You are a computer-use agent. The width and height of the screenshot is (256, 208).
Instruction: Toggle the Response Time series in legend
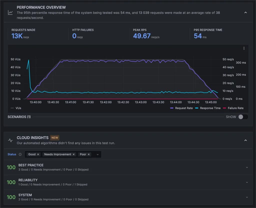pos(210,108)
